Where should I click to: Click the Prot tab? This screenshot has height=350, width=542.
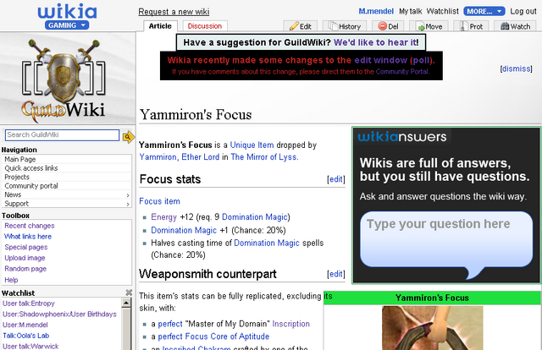(x=471, y=26)
